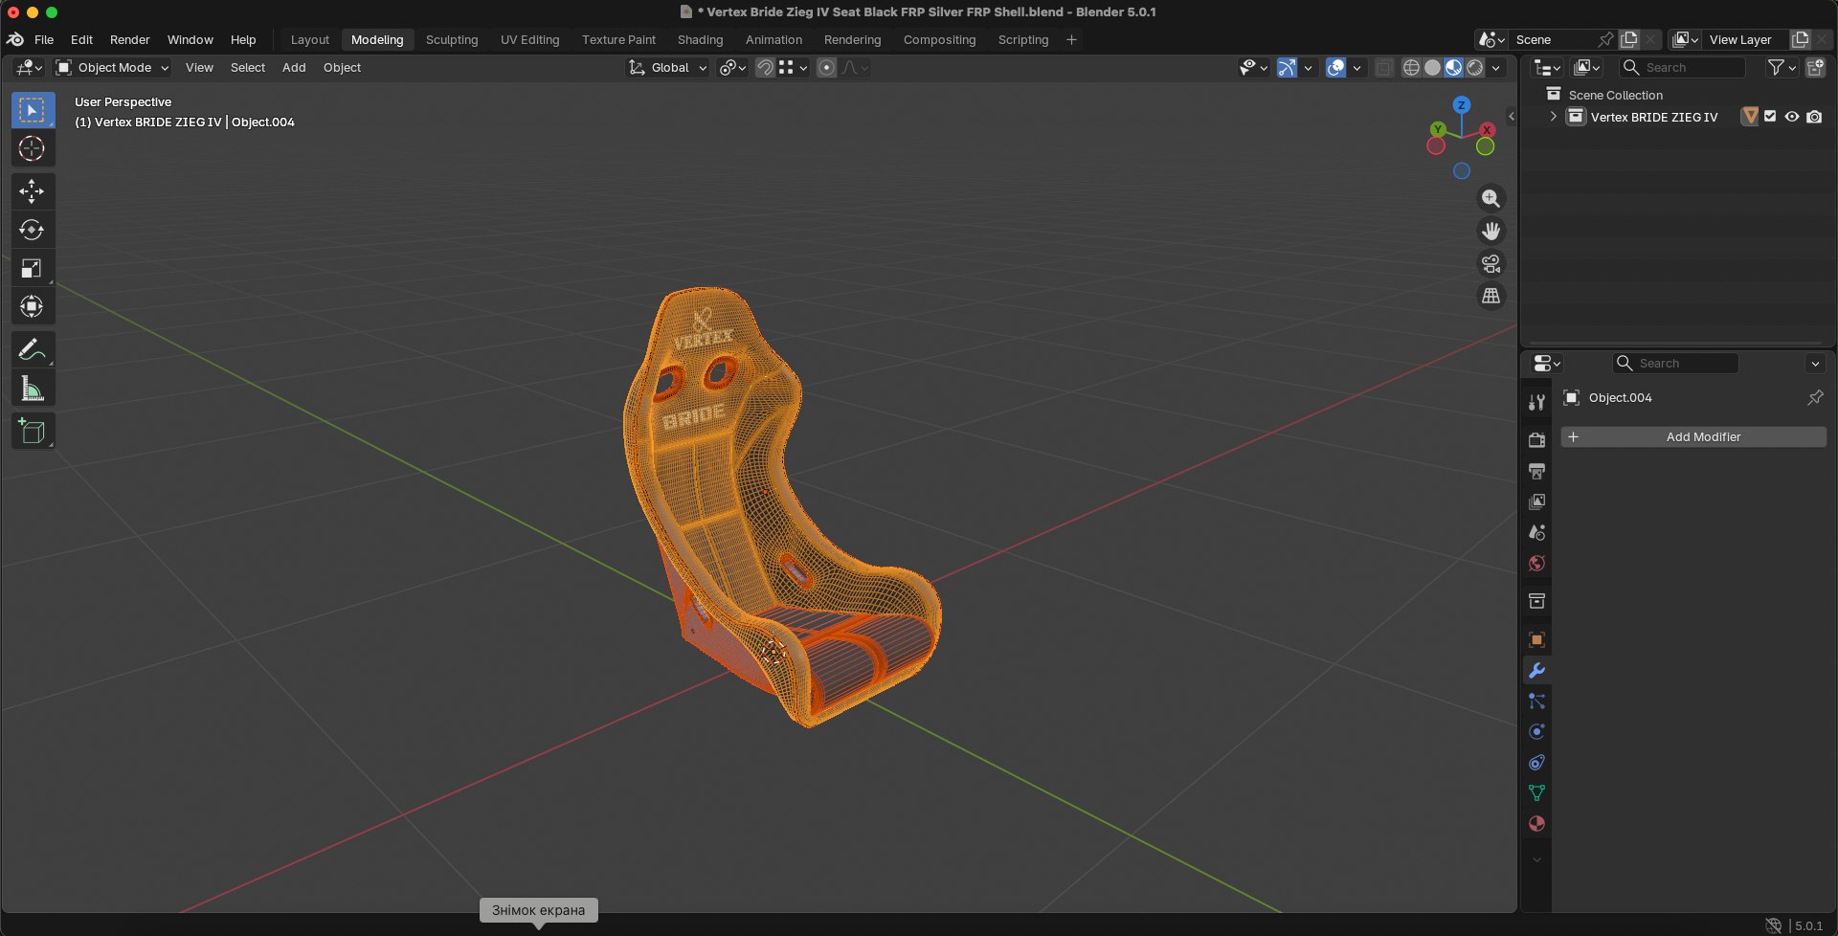Uncheck Vertex BRIDE ZIEG IV collection checkbox
Image resolution: width=1838 pixels, height=936 pixels.
coord(1770,117)
